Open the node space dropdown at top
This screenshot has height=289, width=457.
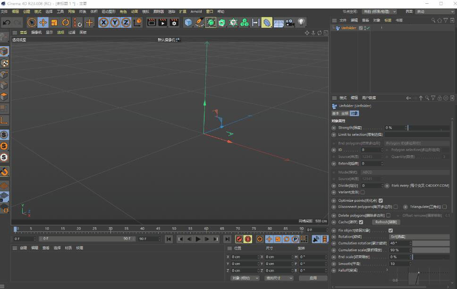(379, 12)
